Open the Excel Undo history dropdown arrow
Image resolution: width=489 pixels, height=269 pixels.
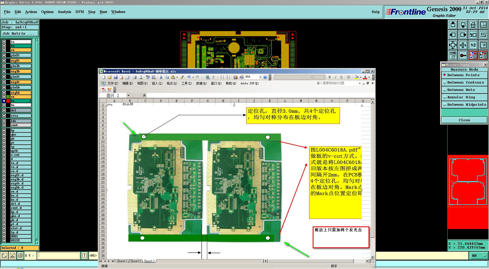click(193, 77)
